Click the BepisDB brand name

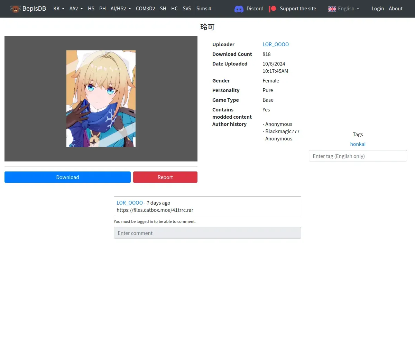click(x=34, y=9)
